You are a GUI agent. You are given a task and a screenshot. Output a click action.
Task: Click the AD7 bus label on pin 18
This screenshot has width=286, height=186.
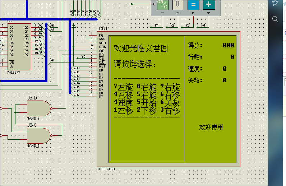coord(77,95)
